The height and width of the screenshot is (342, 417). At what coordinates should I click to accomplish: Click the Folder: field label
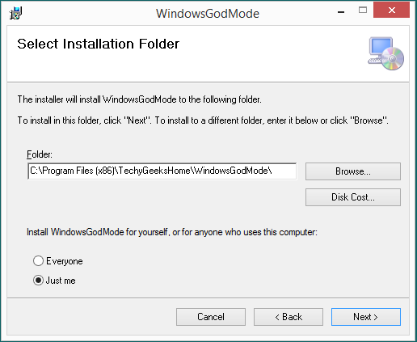(x=40, y=154)
